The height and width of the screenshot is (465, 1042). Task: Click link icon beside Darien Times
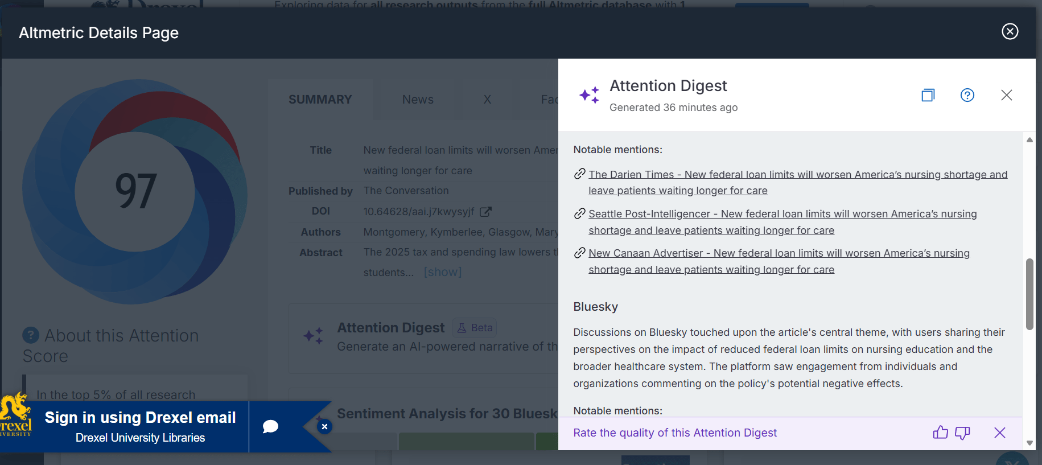[x=579, y=174]
